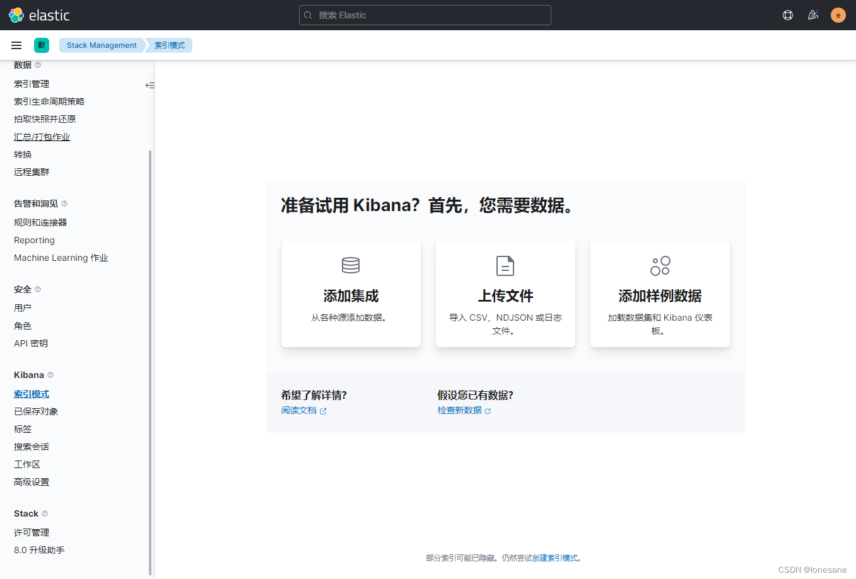Open 高级设置 in the sidebar
The height and width of the screenshot is (579, 856).
pyautogui.click(x=32, y=482)
